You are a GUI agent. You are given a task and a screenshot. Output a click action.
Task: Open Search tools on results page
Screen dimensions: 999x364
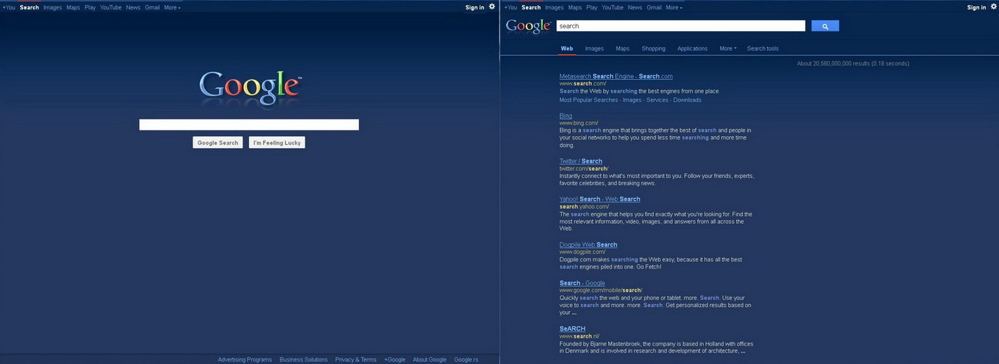click(x=763, y=48)
